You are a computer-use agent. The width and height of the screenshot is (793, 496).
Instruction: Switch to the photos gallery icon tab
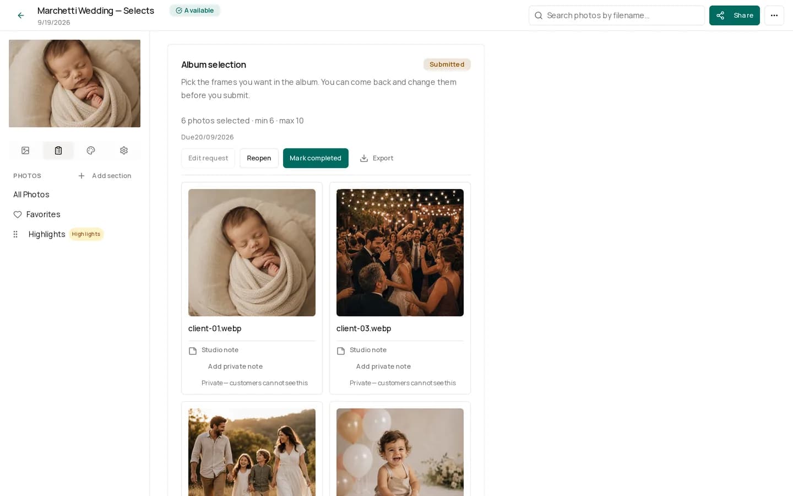(25, 150)
